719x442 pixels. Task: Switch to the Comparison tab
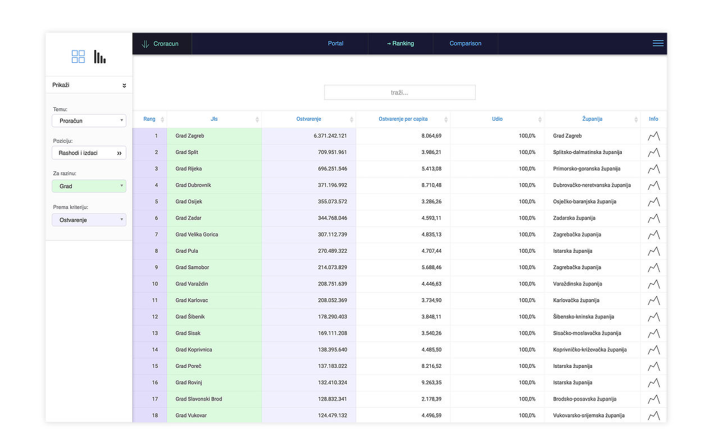[465, 43]
